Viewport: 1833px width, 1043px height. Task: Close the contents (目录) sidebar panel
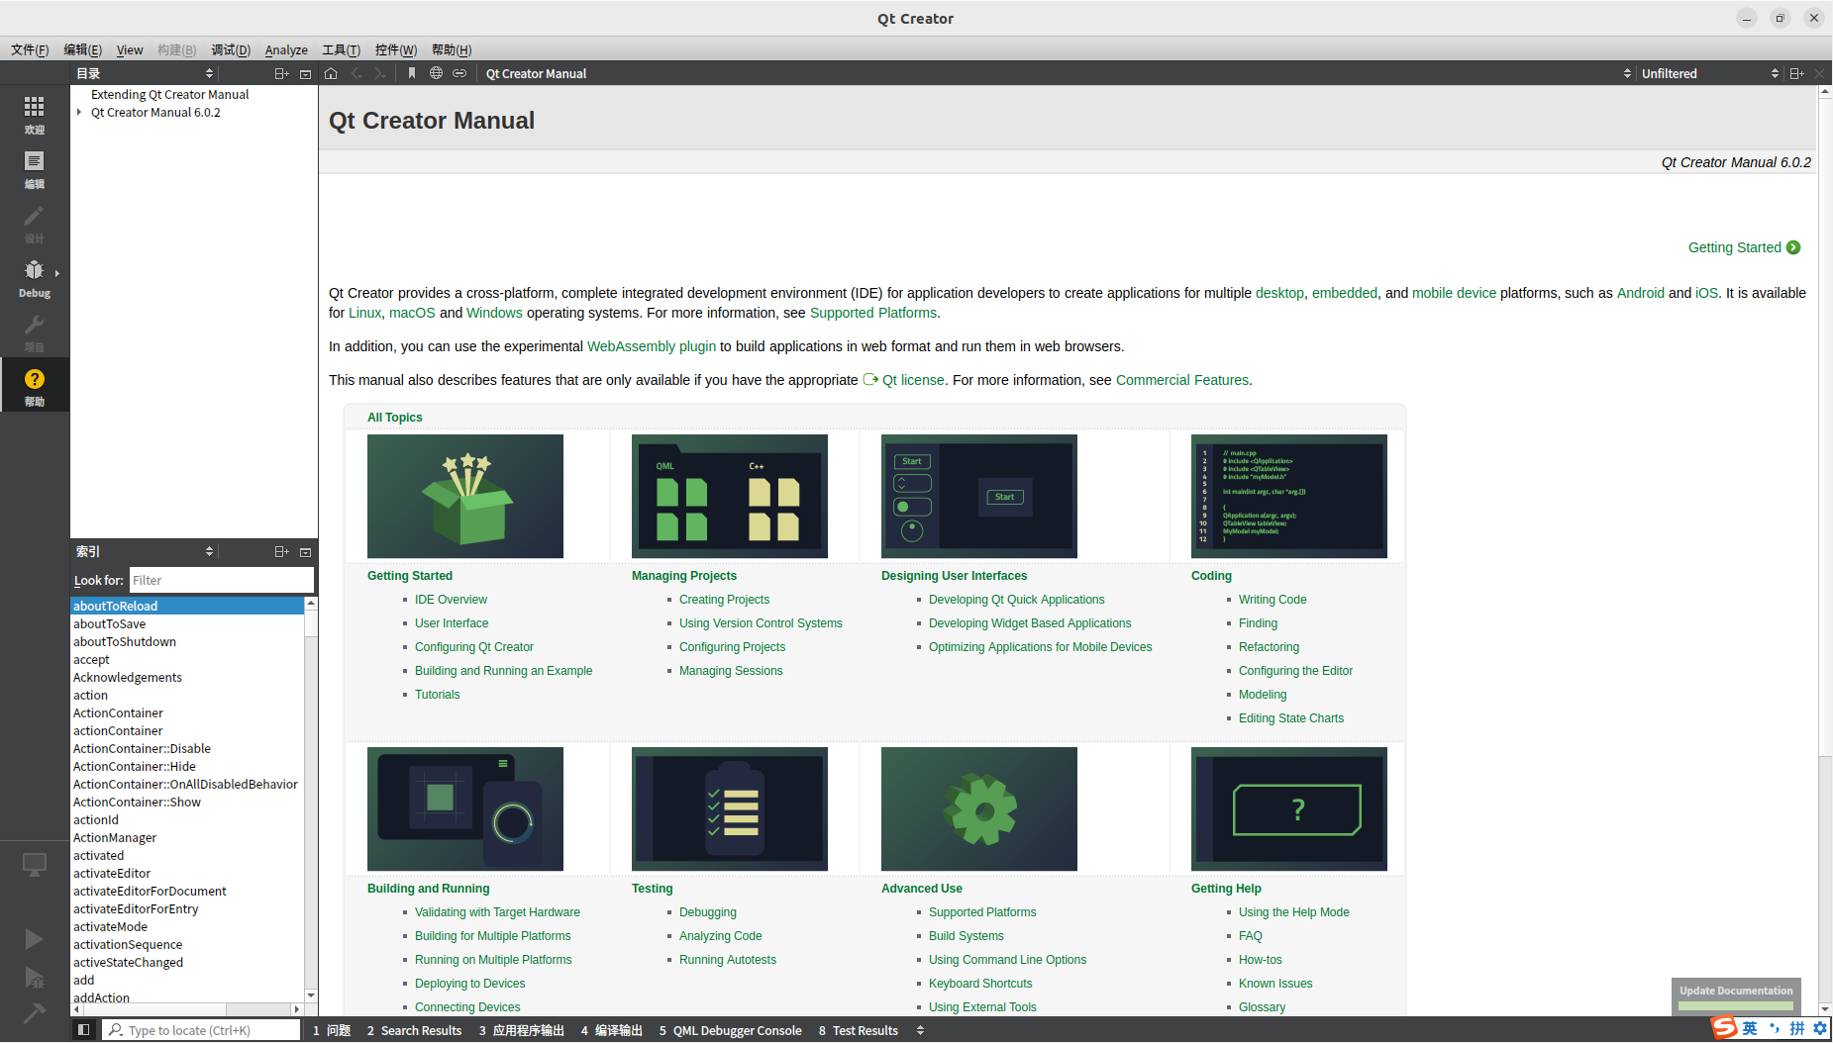(305, 73)
